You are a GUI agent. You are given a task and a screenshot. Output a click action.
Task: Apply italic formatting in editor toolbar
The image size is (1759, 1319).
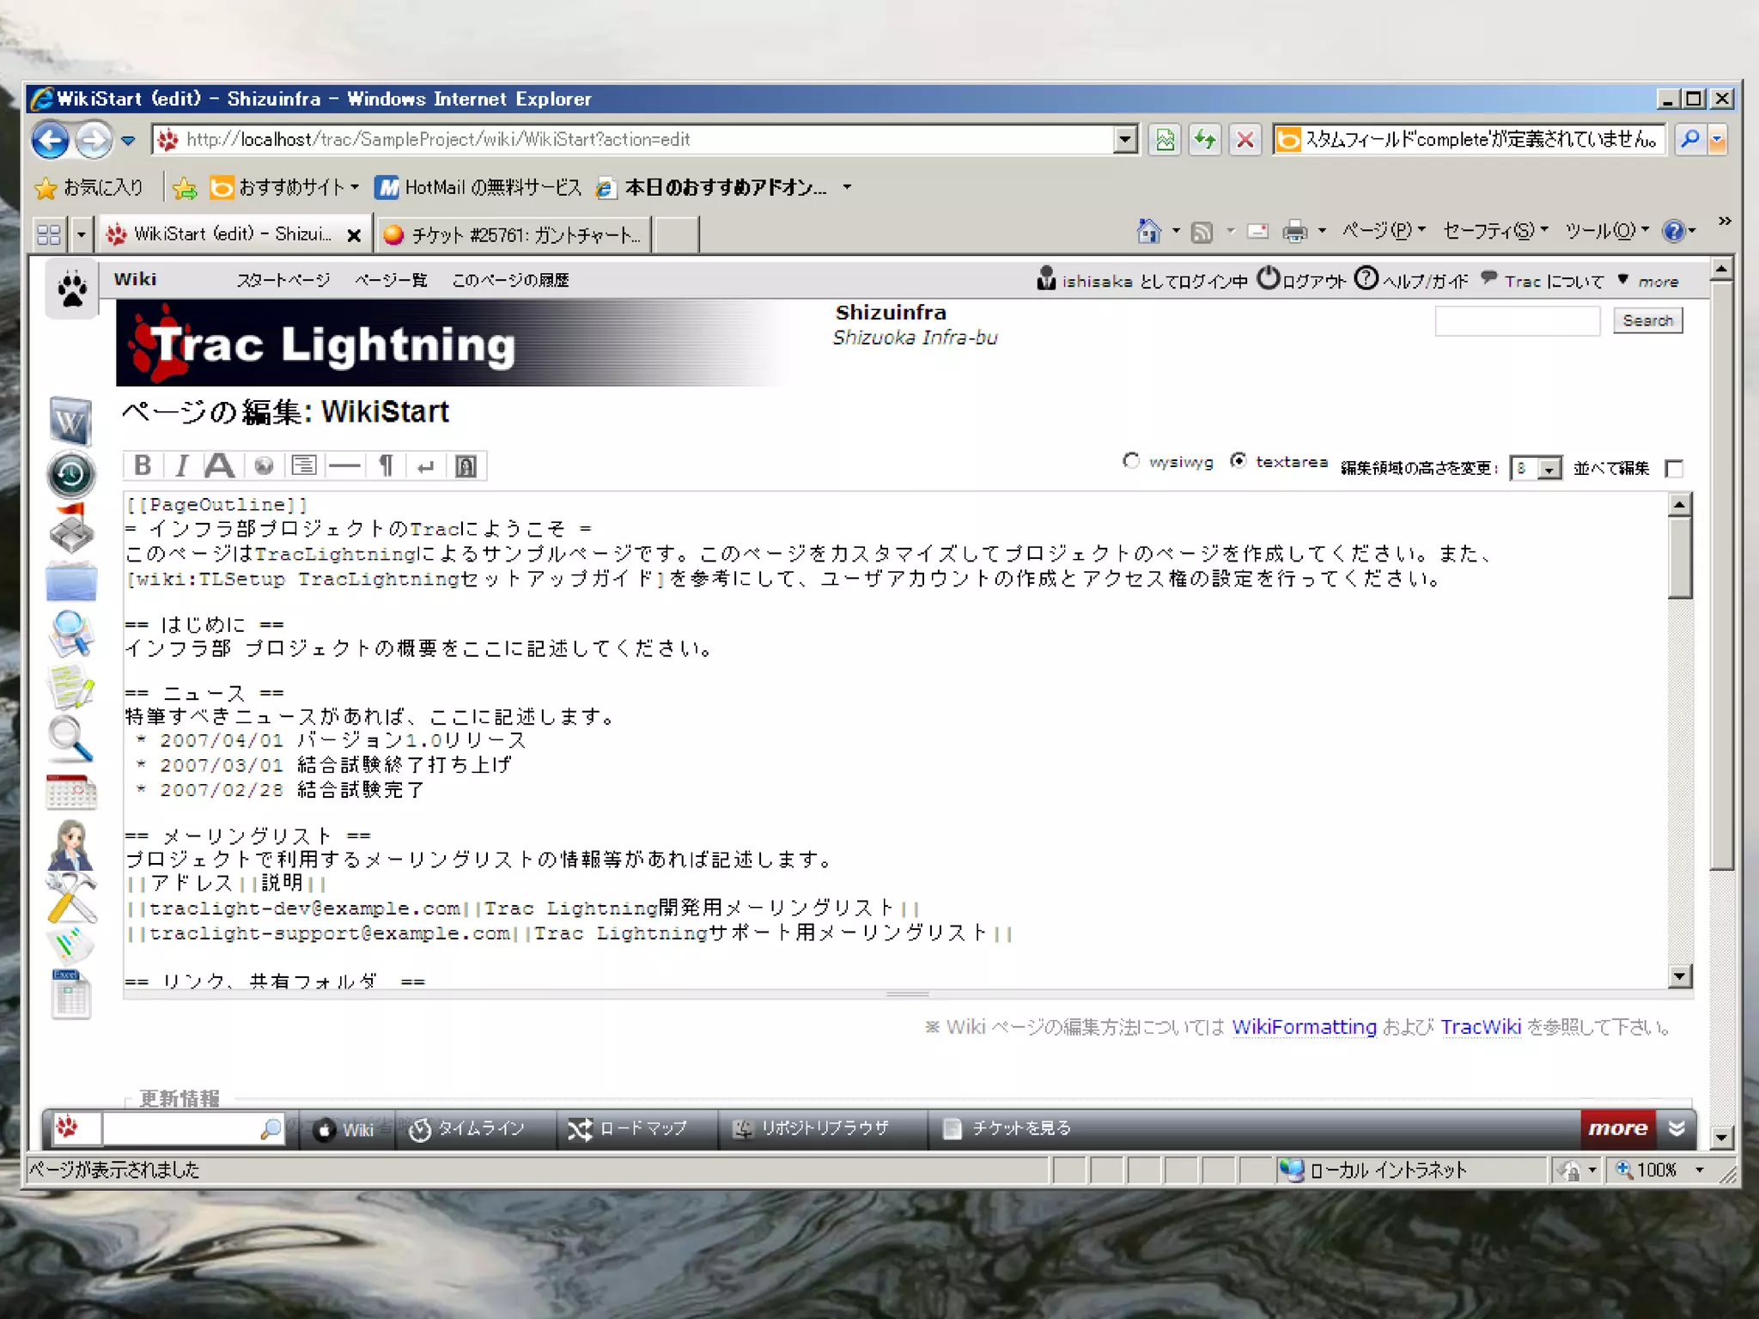pyautogui.click(x=181, y=465)
